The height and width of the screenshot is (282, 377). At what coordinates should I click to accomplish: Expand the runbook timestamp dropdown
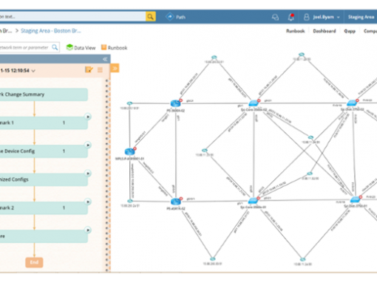pos(33,71)
